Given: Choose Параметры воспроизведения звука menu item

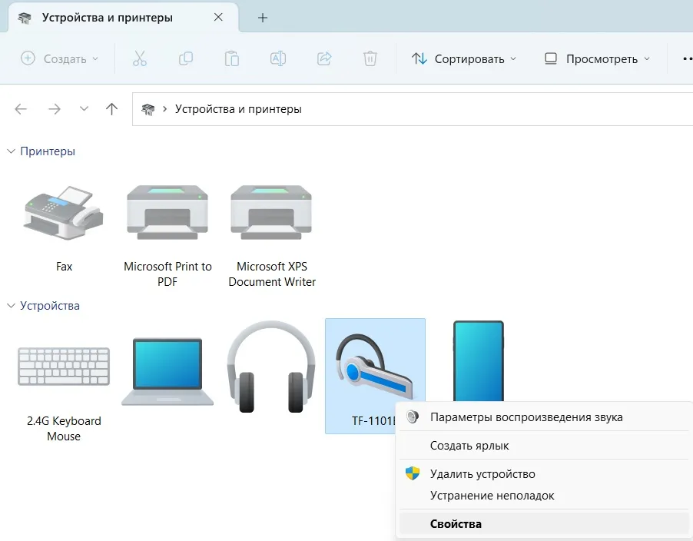Looking at the screenshot, I should pyautogui.click(x=545, y=417).
